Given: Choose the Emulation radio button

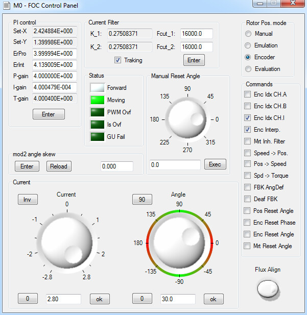Looking at the screenshot, I should pyautogui.click(x=248, y=45).
